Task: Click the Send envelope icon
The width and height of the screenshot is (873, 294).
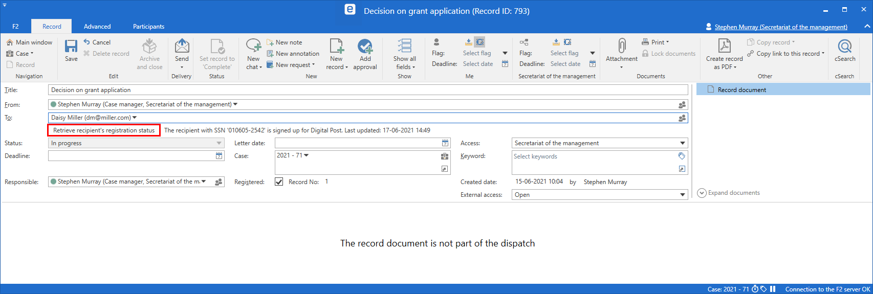Action: (182, 47)
